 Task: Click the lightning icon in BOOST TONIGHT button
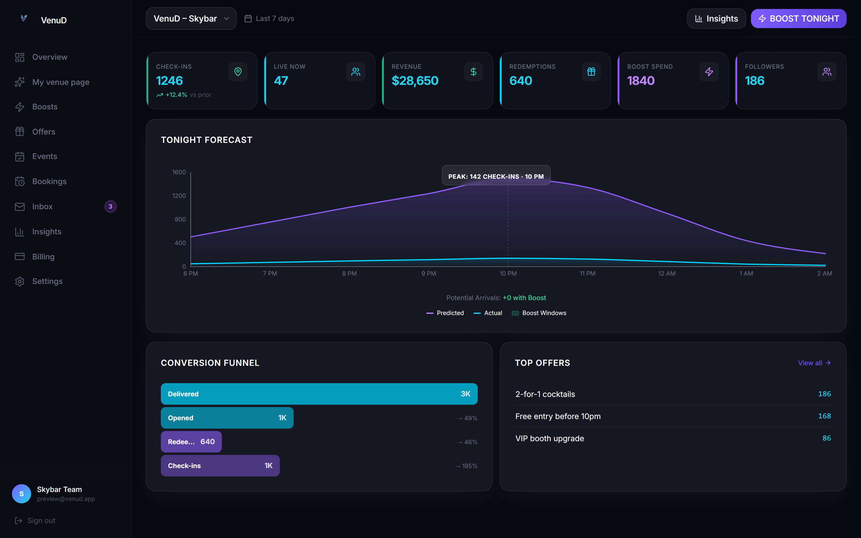click(762, 19)
